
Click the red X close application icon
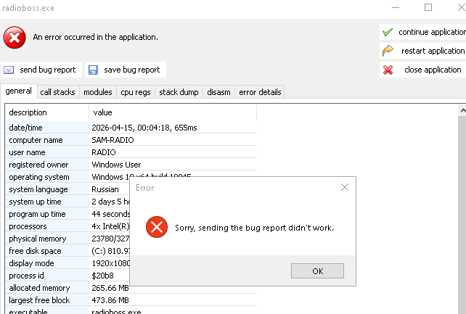(388, 70)
